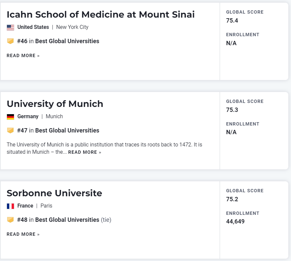291x261 pixels.
Task: Click the 75.4 global score value
Action: pyautogui.click(x=232, y=21)
